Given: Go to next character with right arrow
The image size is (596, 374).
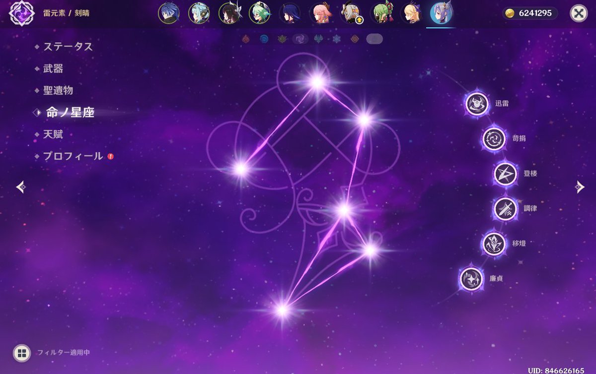Looking at the screenshot, I should coord(579,187).
